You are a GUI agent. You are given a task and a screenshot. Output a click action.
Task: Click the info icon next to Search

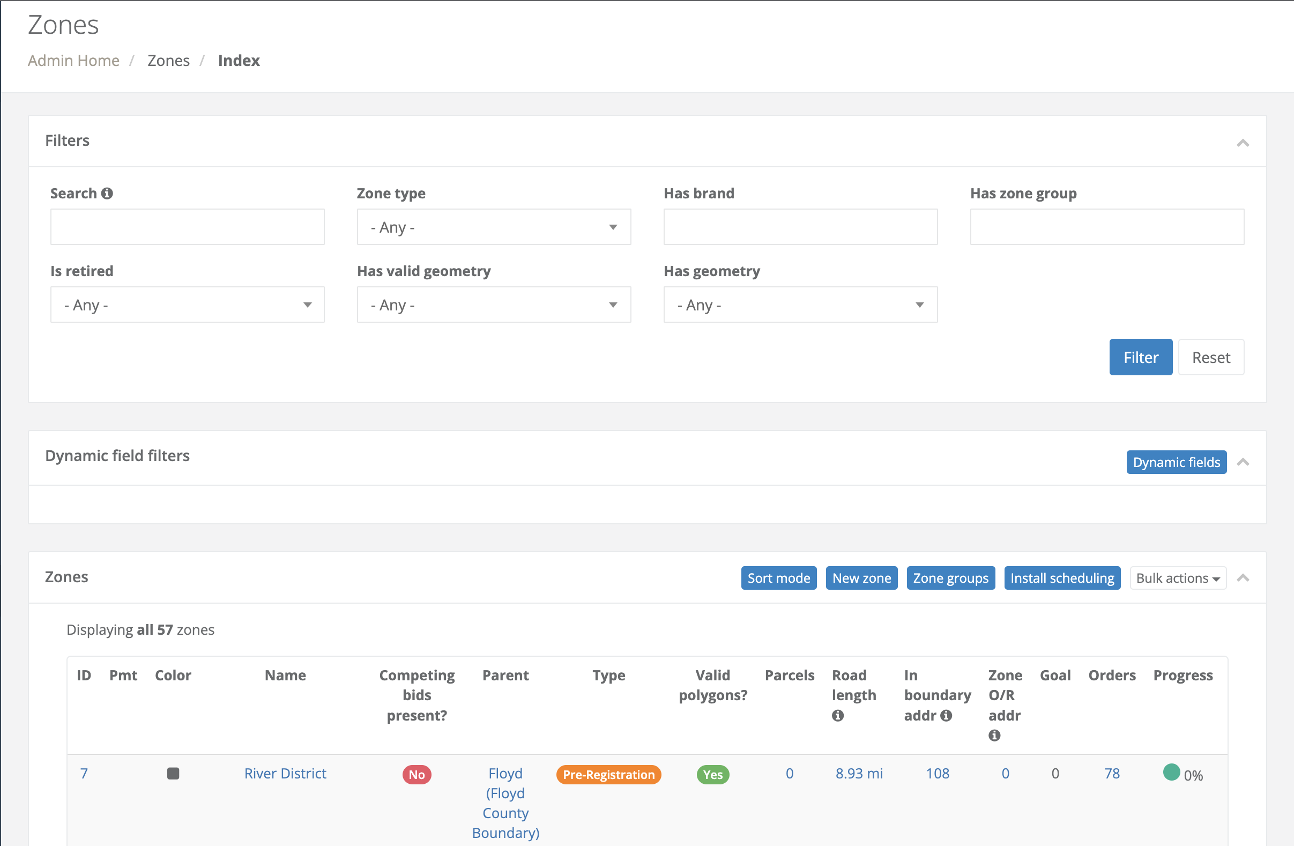pyautogui.click(x=107, y=193)
